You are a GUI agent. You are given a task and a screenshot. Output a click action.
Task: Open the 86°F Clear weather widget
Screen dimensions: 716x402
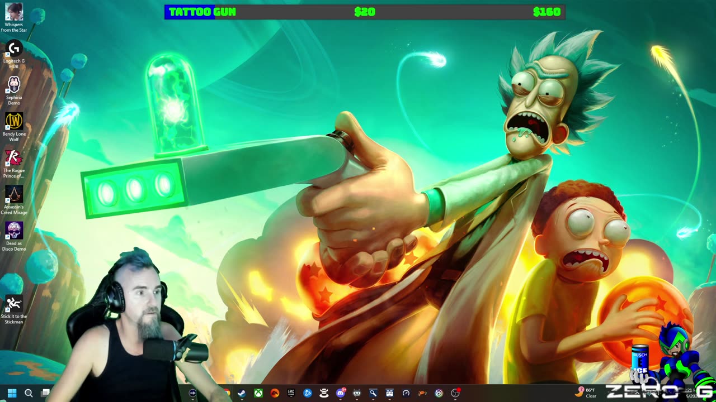[586, 393]
